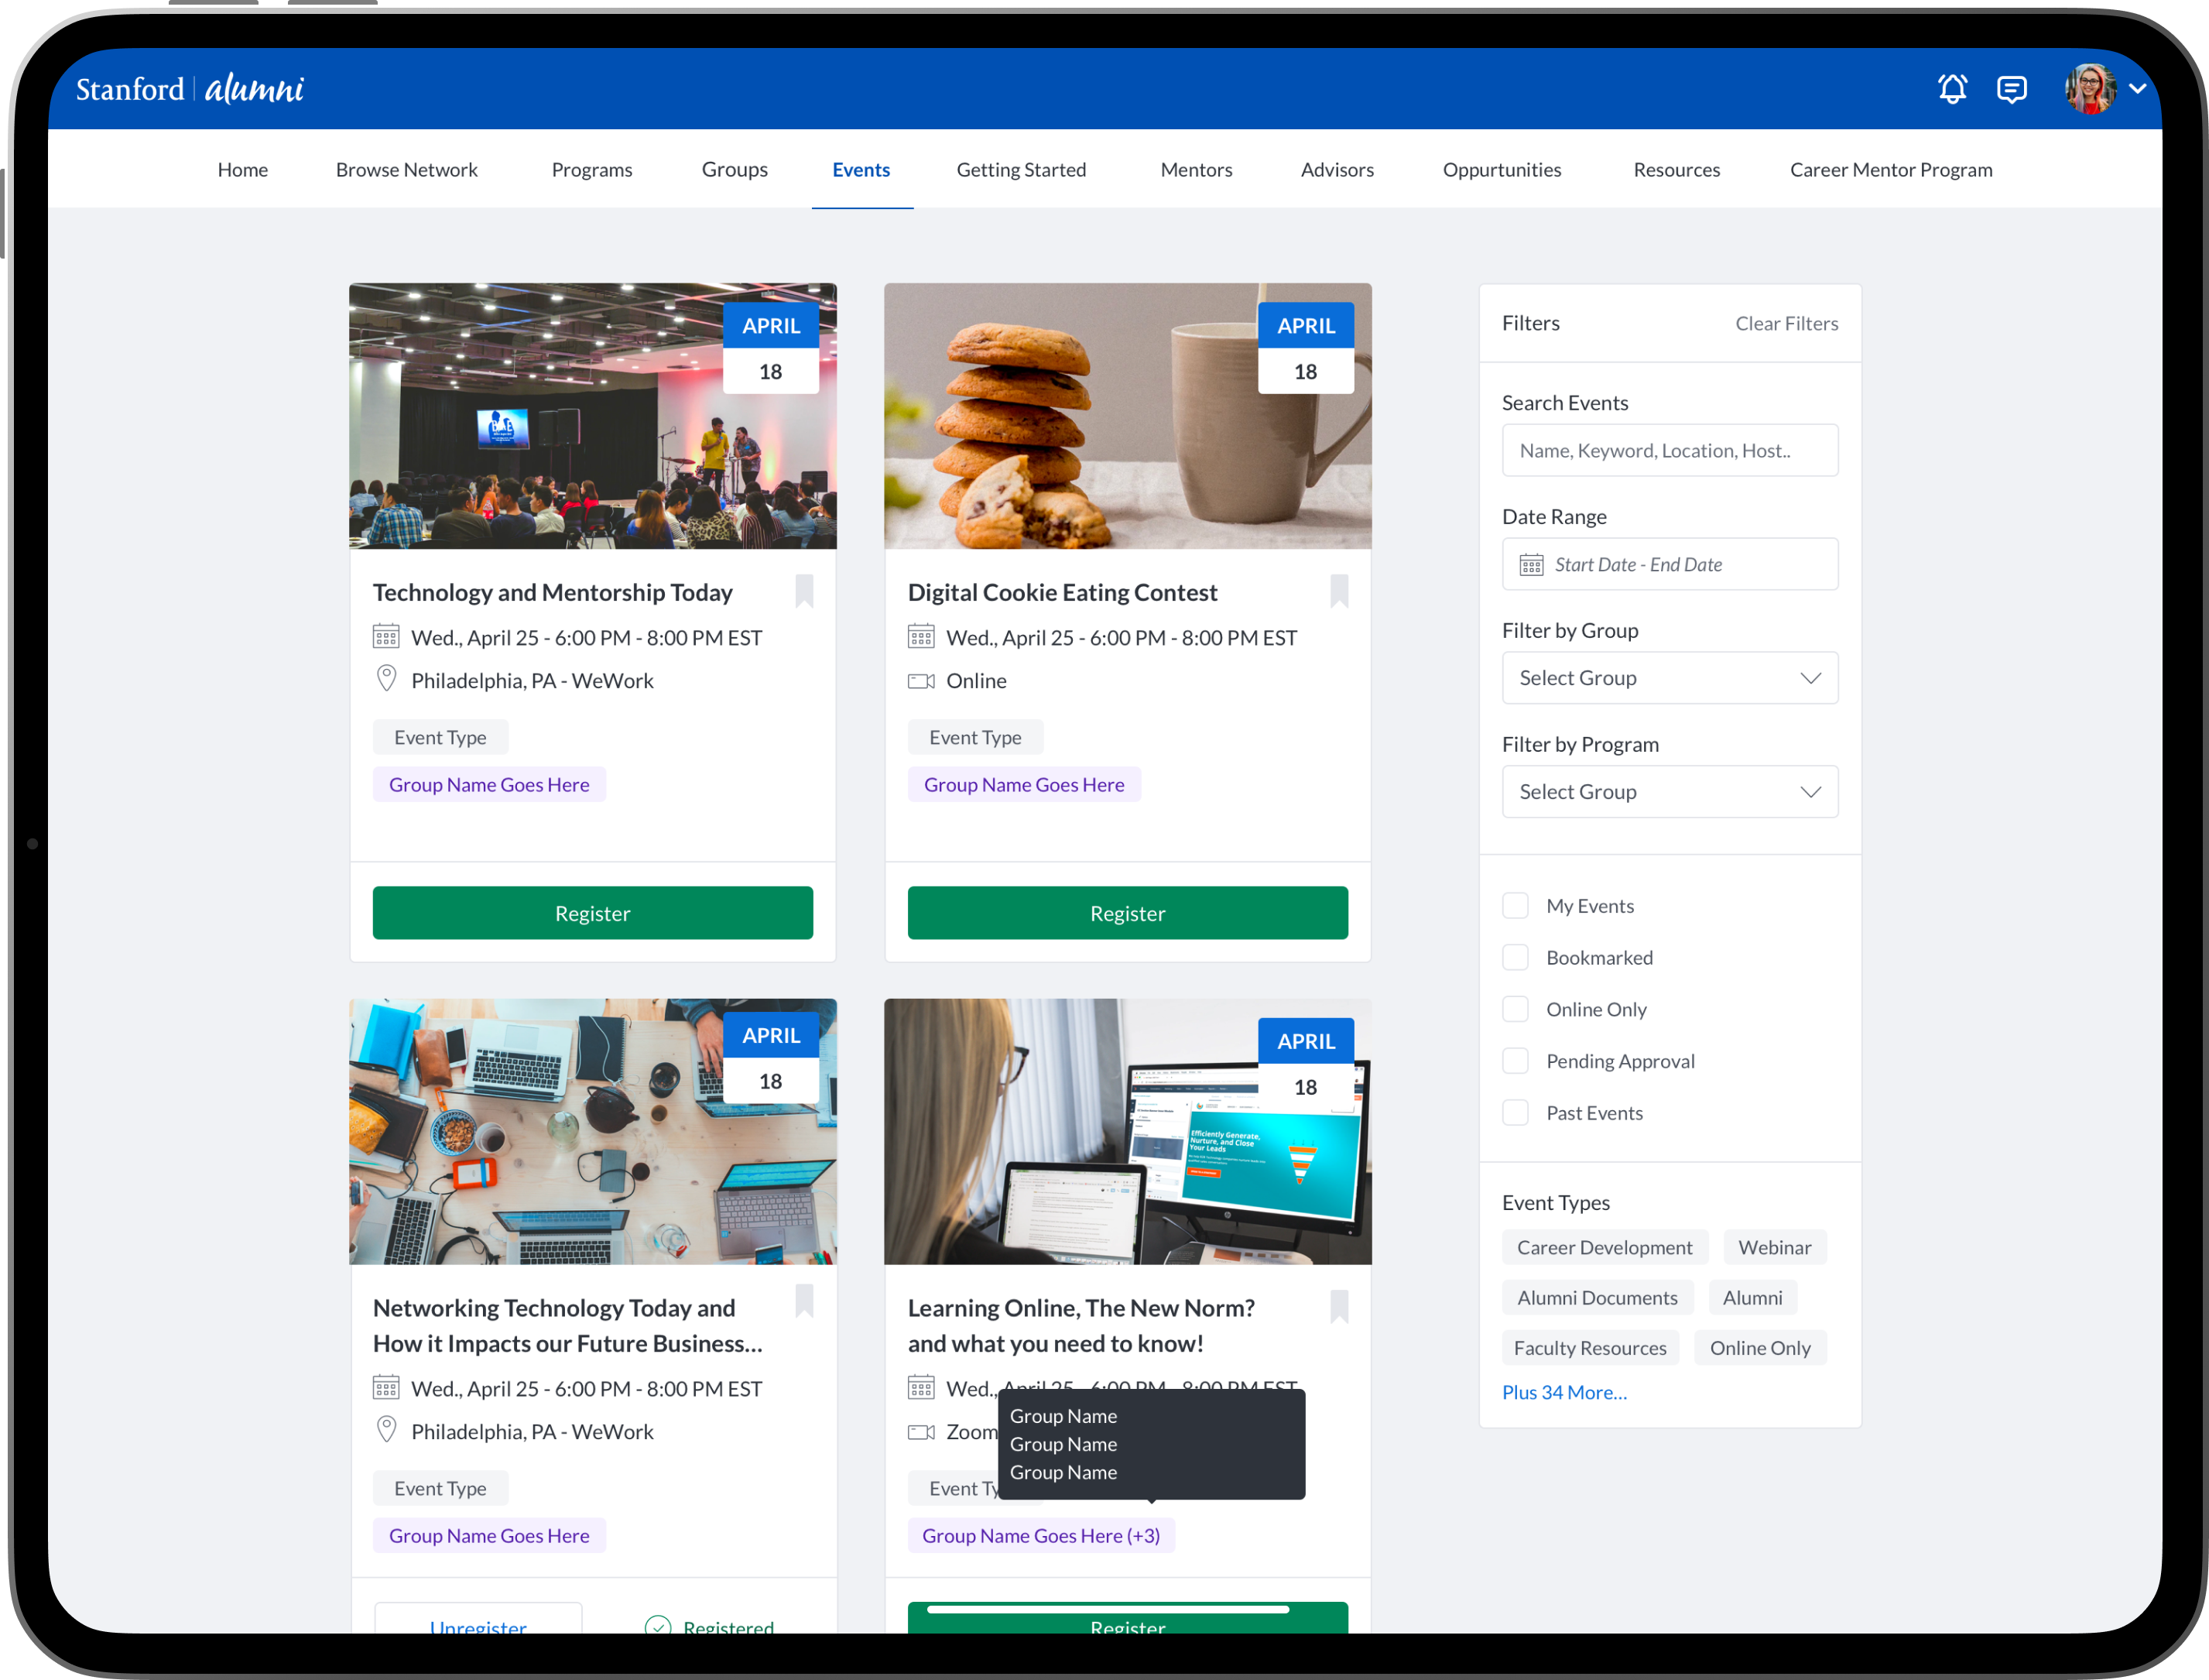
Task: Expand the Filter by Group dropdown
Action: tap(1670, 678)
